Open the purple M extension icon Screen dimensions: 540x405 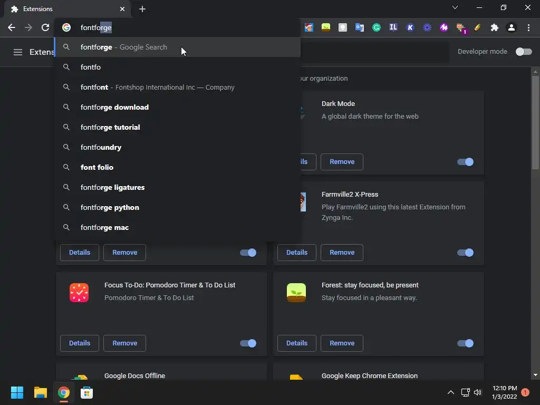[x=443, y=27]
